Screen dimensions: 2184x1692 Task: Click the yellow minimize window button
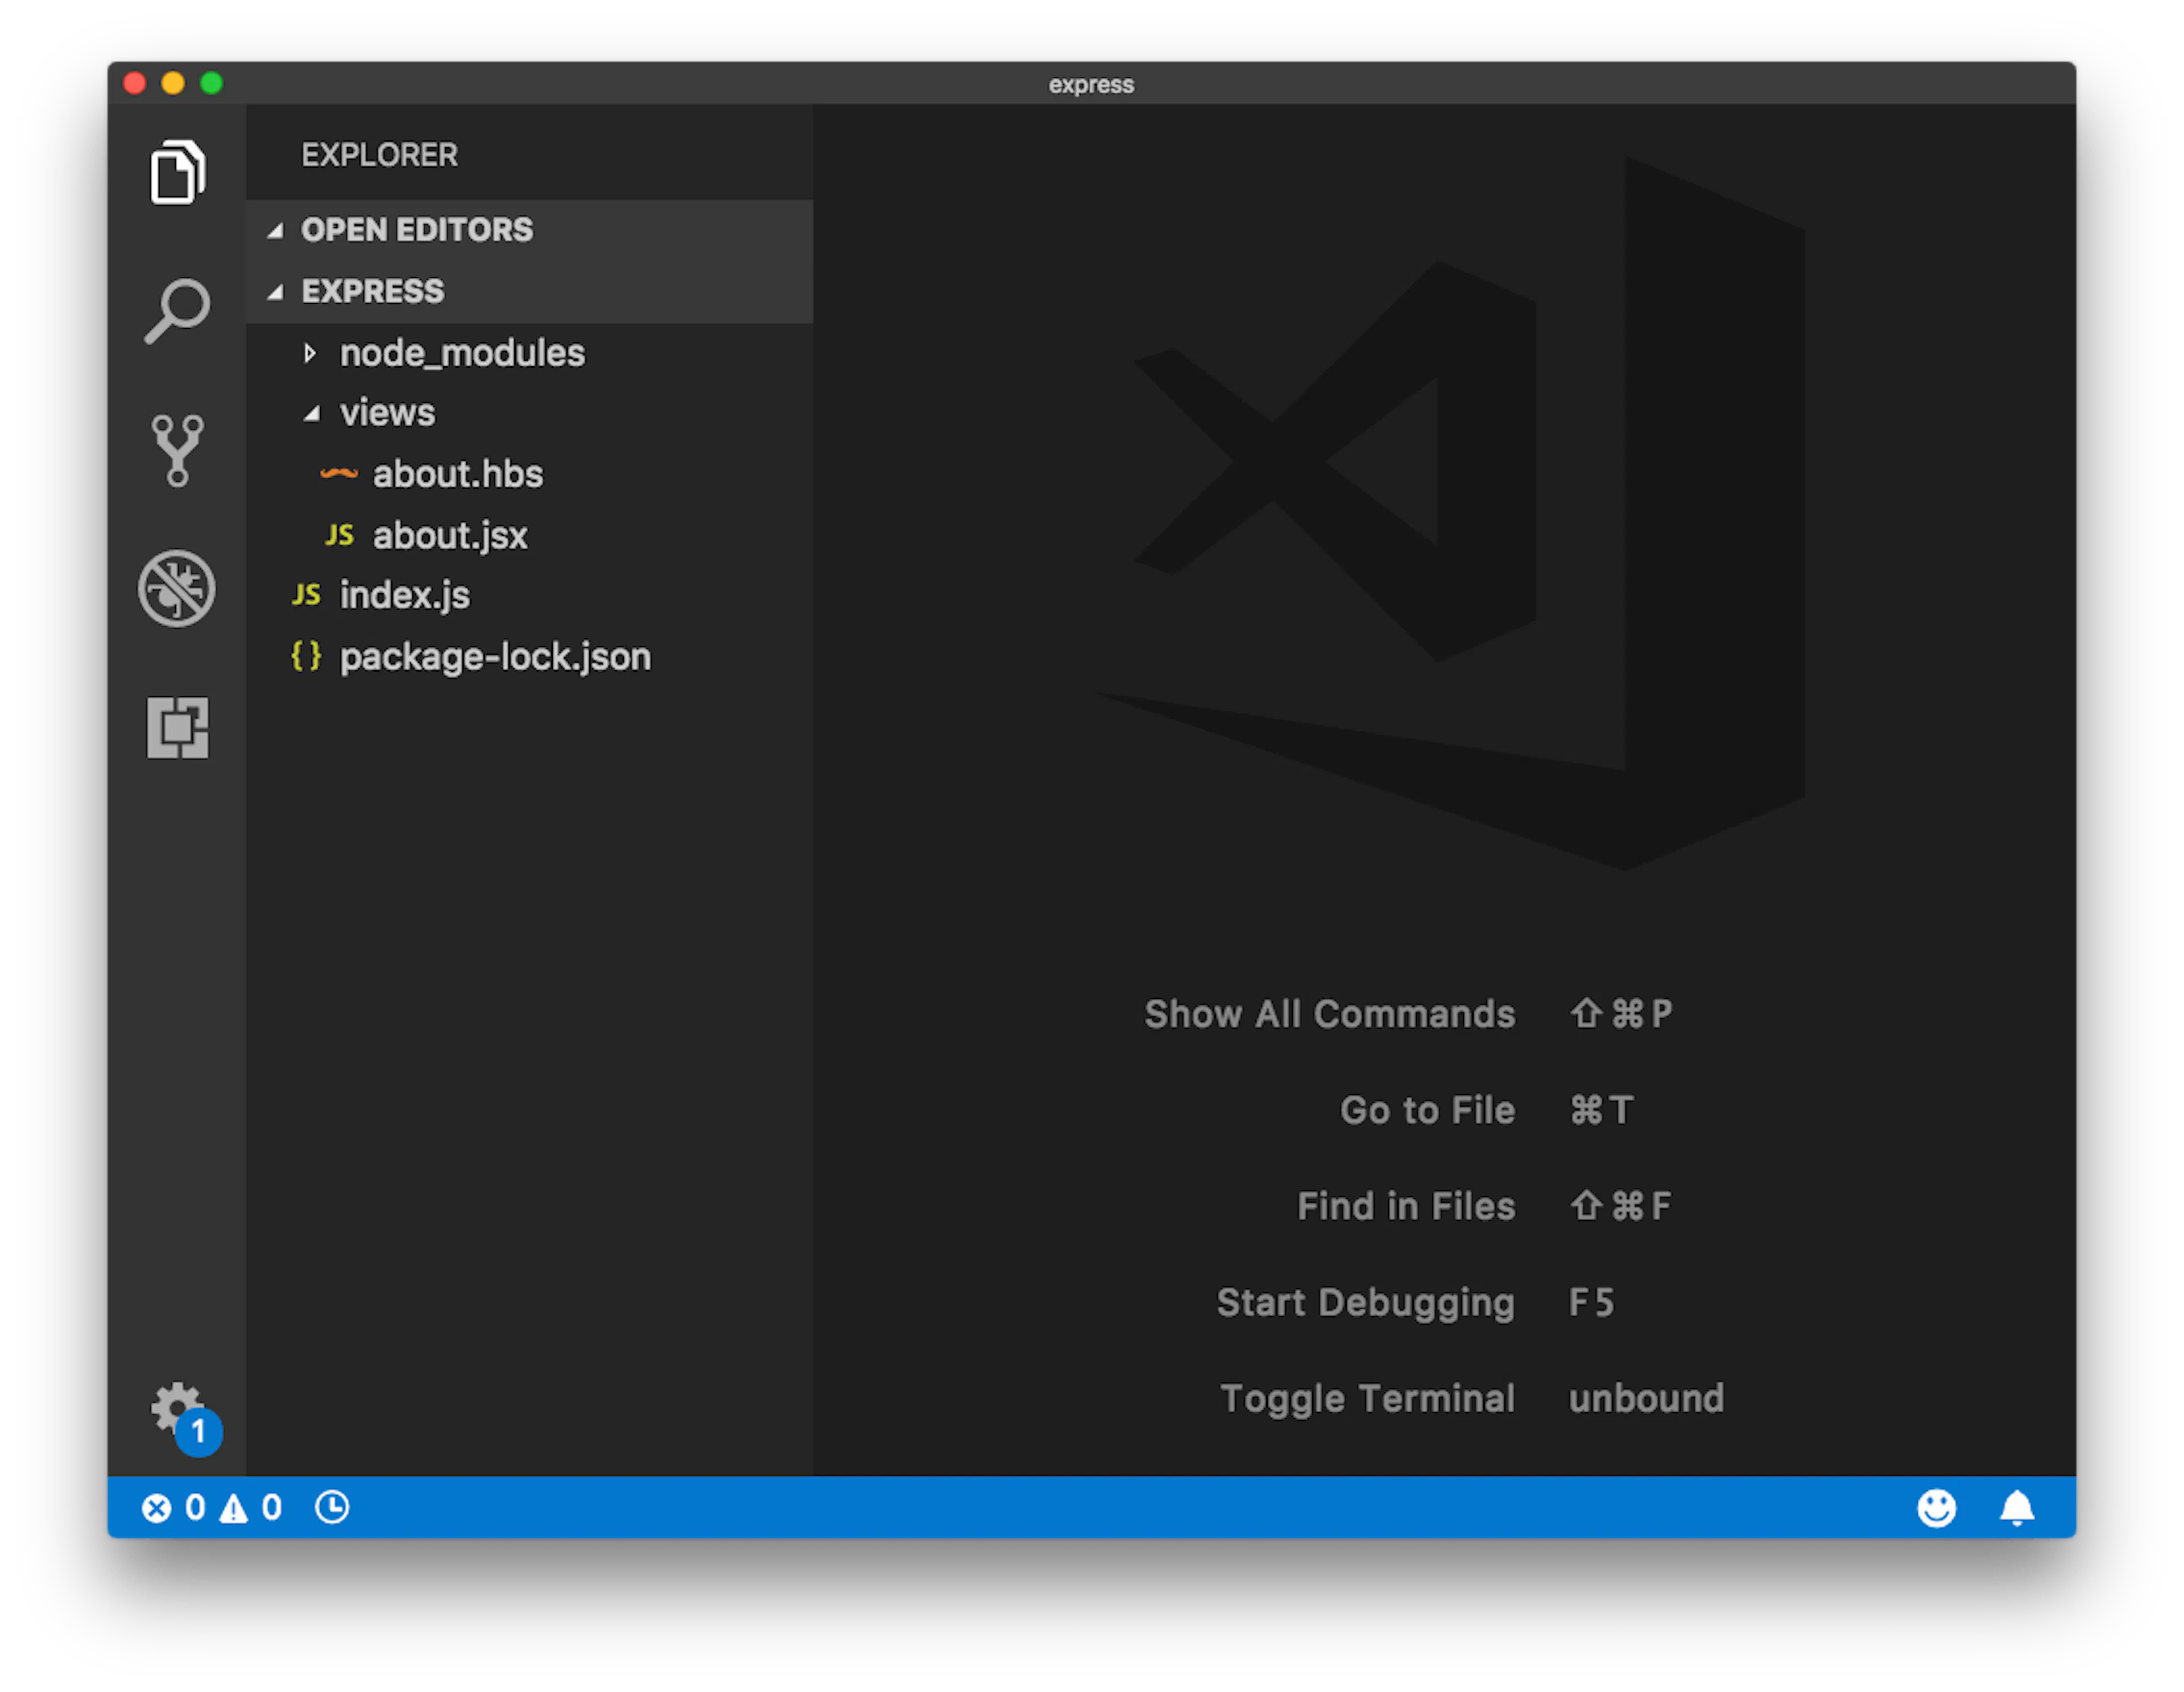tap(173, 83)
